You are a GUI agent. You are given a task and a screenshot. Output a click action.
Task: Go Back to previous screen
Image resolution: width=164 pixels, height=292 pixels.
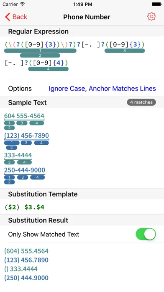click(x=16, y=17)
